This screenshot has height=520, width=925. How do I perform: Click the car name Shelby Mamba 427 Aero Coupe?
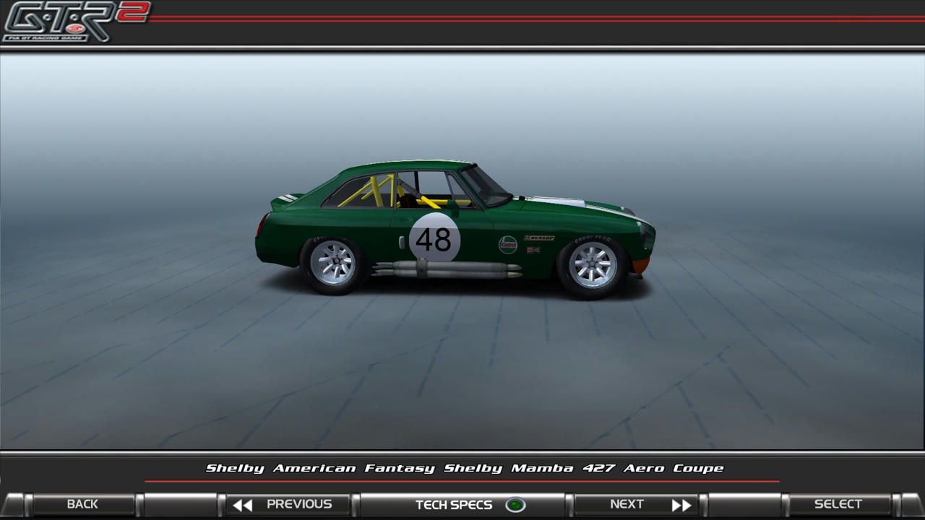(x=583, y=468)
